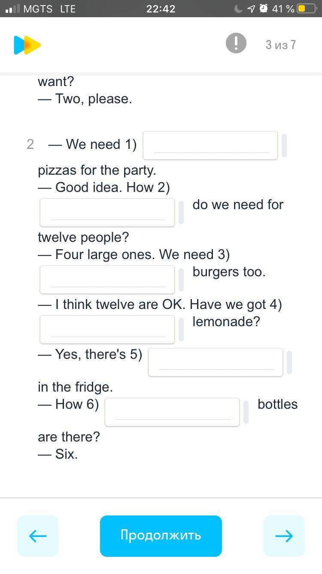Click the blank 1 field before pizzas

(x=210, y=145)
